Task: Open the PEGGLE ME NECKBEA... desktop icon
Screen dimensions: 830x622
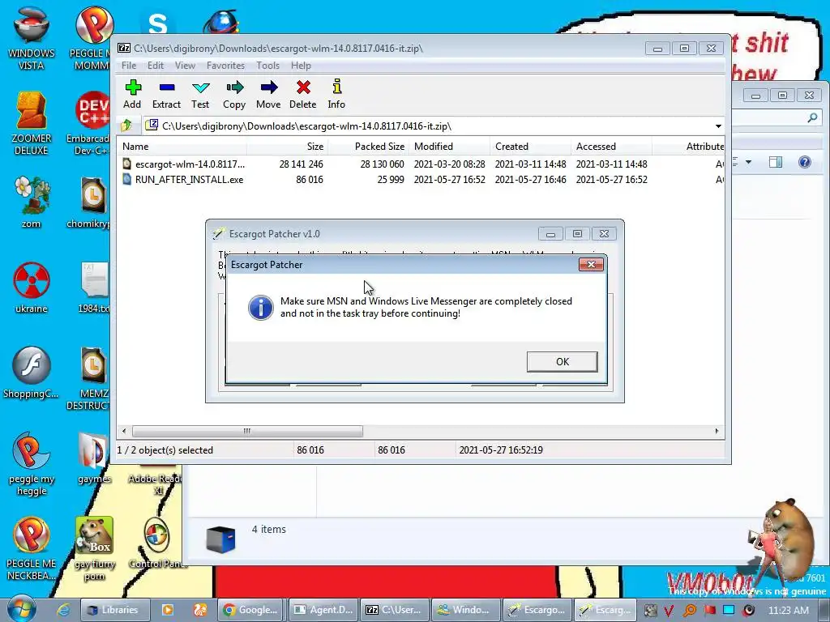Action: [x=32, y=548]
